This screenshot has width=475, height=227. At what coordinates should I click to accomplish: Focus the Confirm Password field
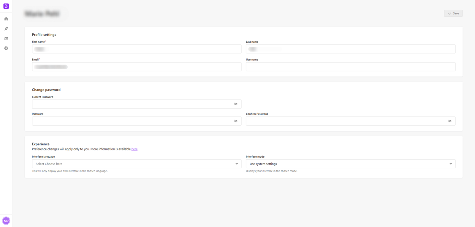[x=351, y=121]
